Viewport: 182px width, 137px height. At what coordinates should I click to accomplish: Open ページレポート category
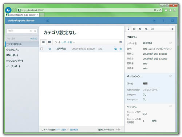pos(13,66)
